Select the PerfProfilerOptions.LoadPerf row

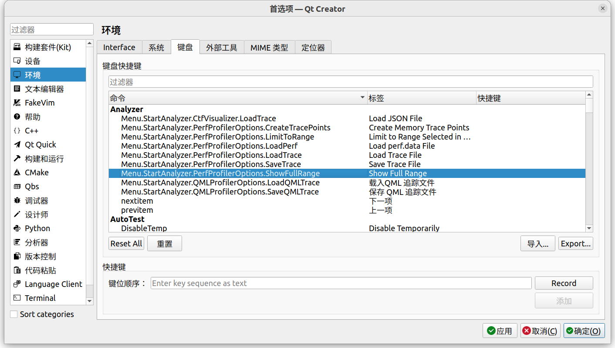[x=347, y=146]
